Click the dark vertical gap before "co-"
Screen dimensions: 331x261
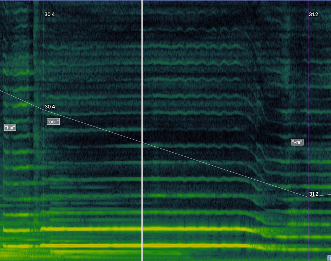pos(36,139)
